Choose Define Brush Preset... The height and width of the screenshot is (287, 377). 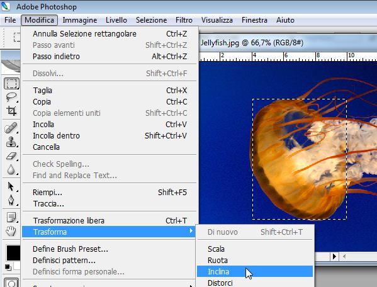[110, 249]
